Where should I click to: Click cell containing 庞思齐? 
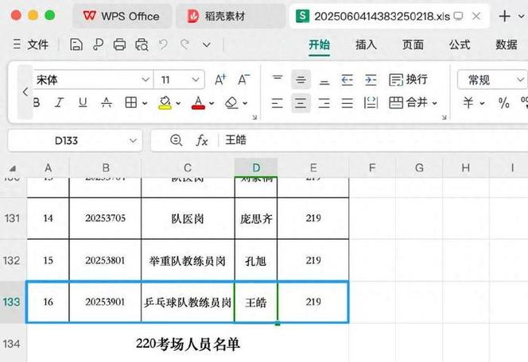click(256, 218)
